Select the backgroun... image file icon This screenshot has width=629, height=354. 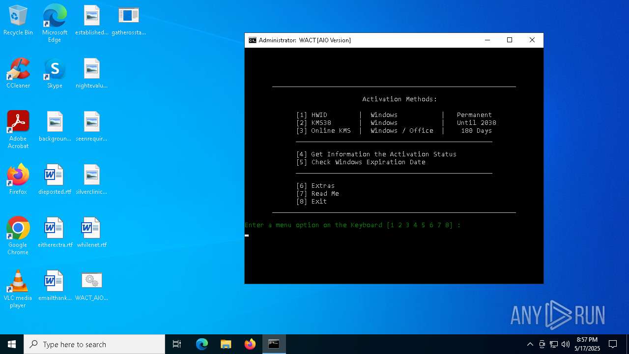pyautogui.click(x=55, y=127)
